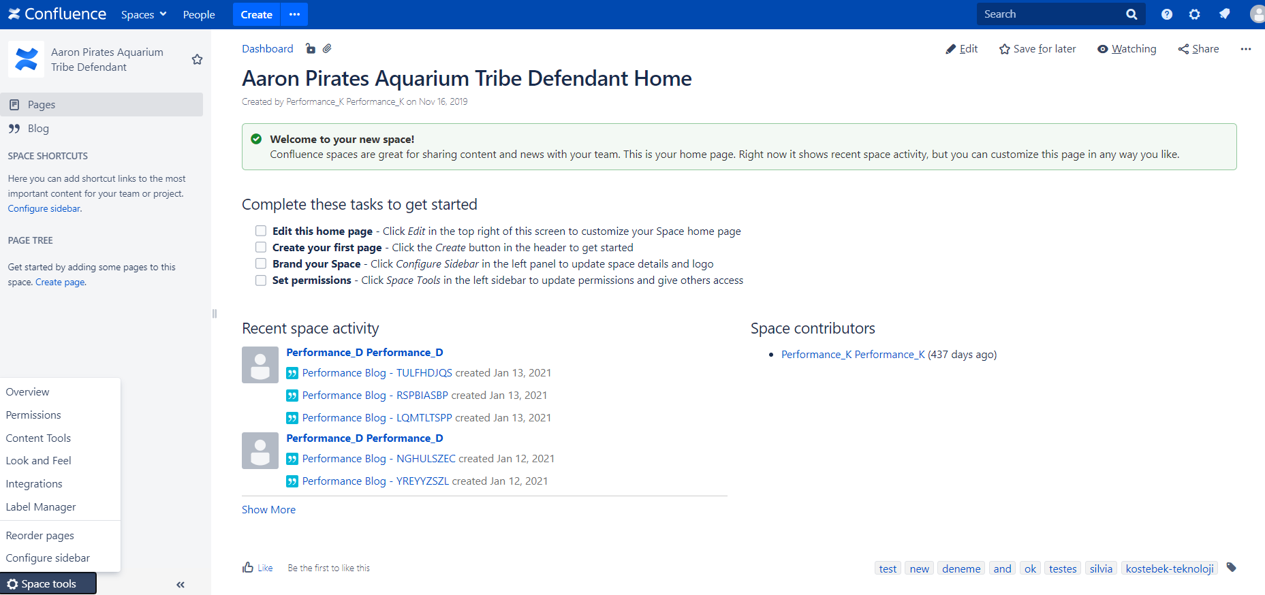
Task: Open the notifications icon in header
Action: [x=1224, y=14]
